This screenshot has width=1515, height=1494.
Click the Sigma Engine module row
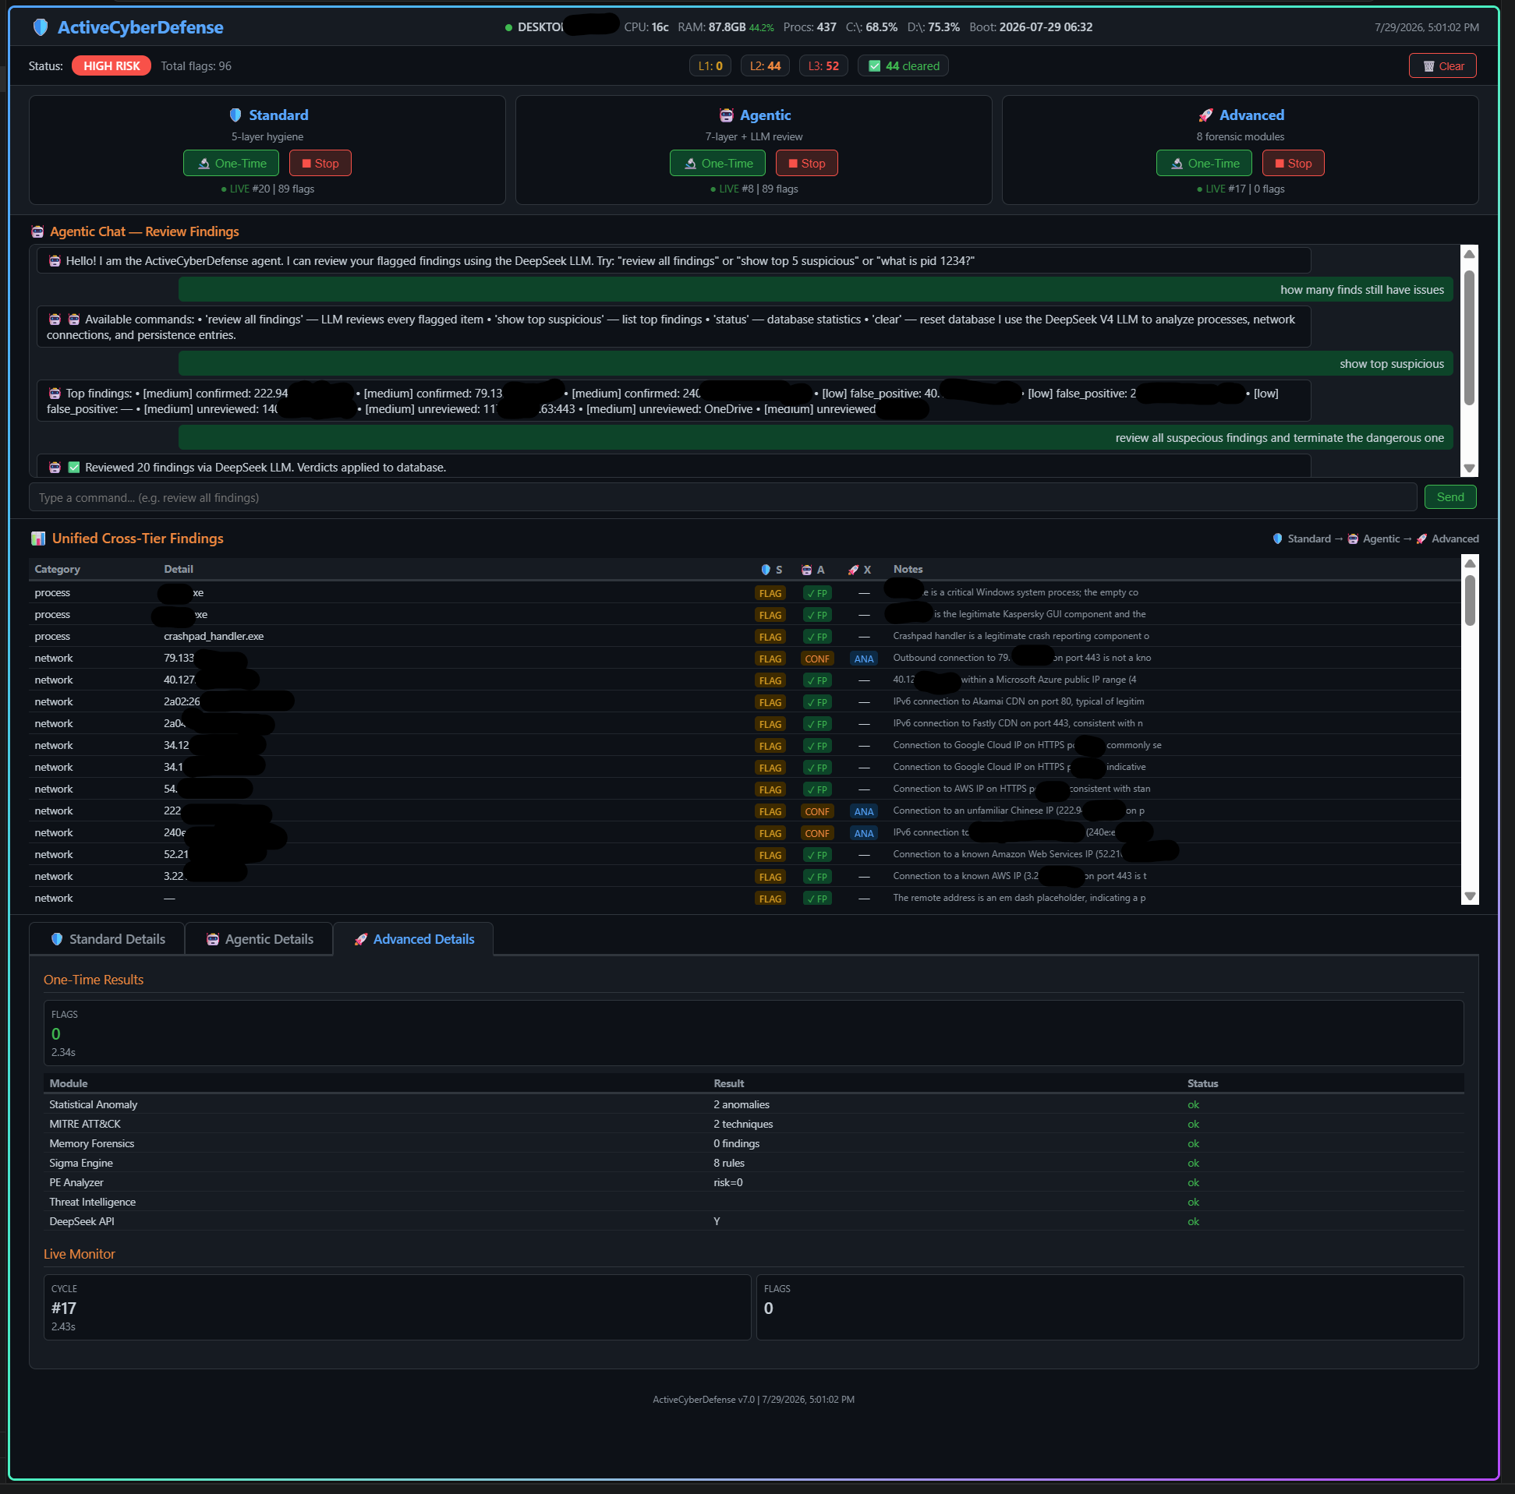753,1164
